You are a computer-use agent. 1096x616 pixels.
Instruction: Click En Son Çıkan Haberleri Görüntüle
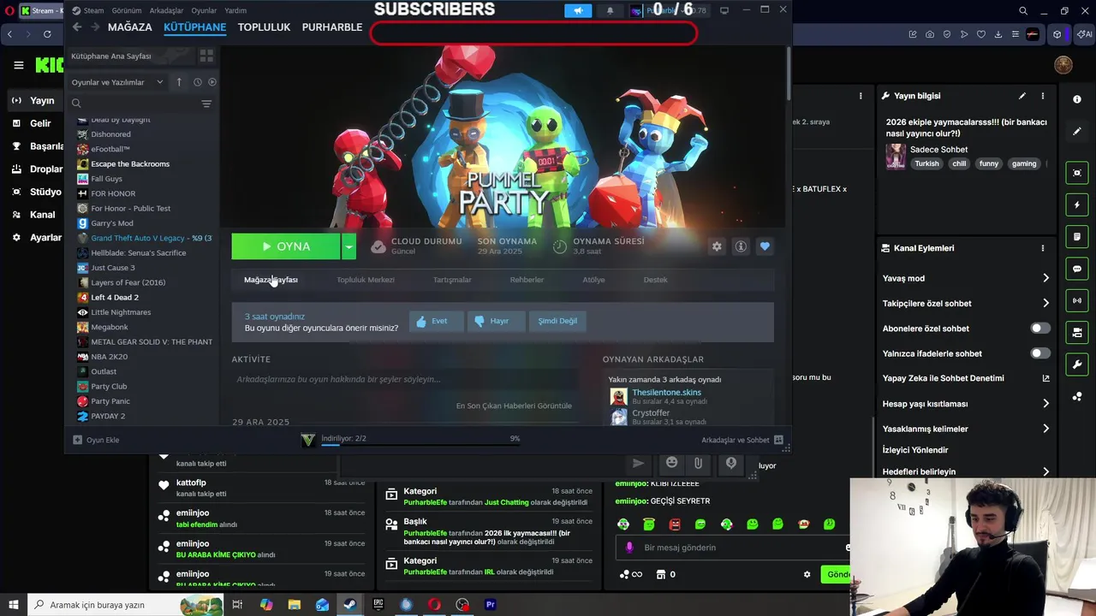pos(514,406)
